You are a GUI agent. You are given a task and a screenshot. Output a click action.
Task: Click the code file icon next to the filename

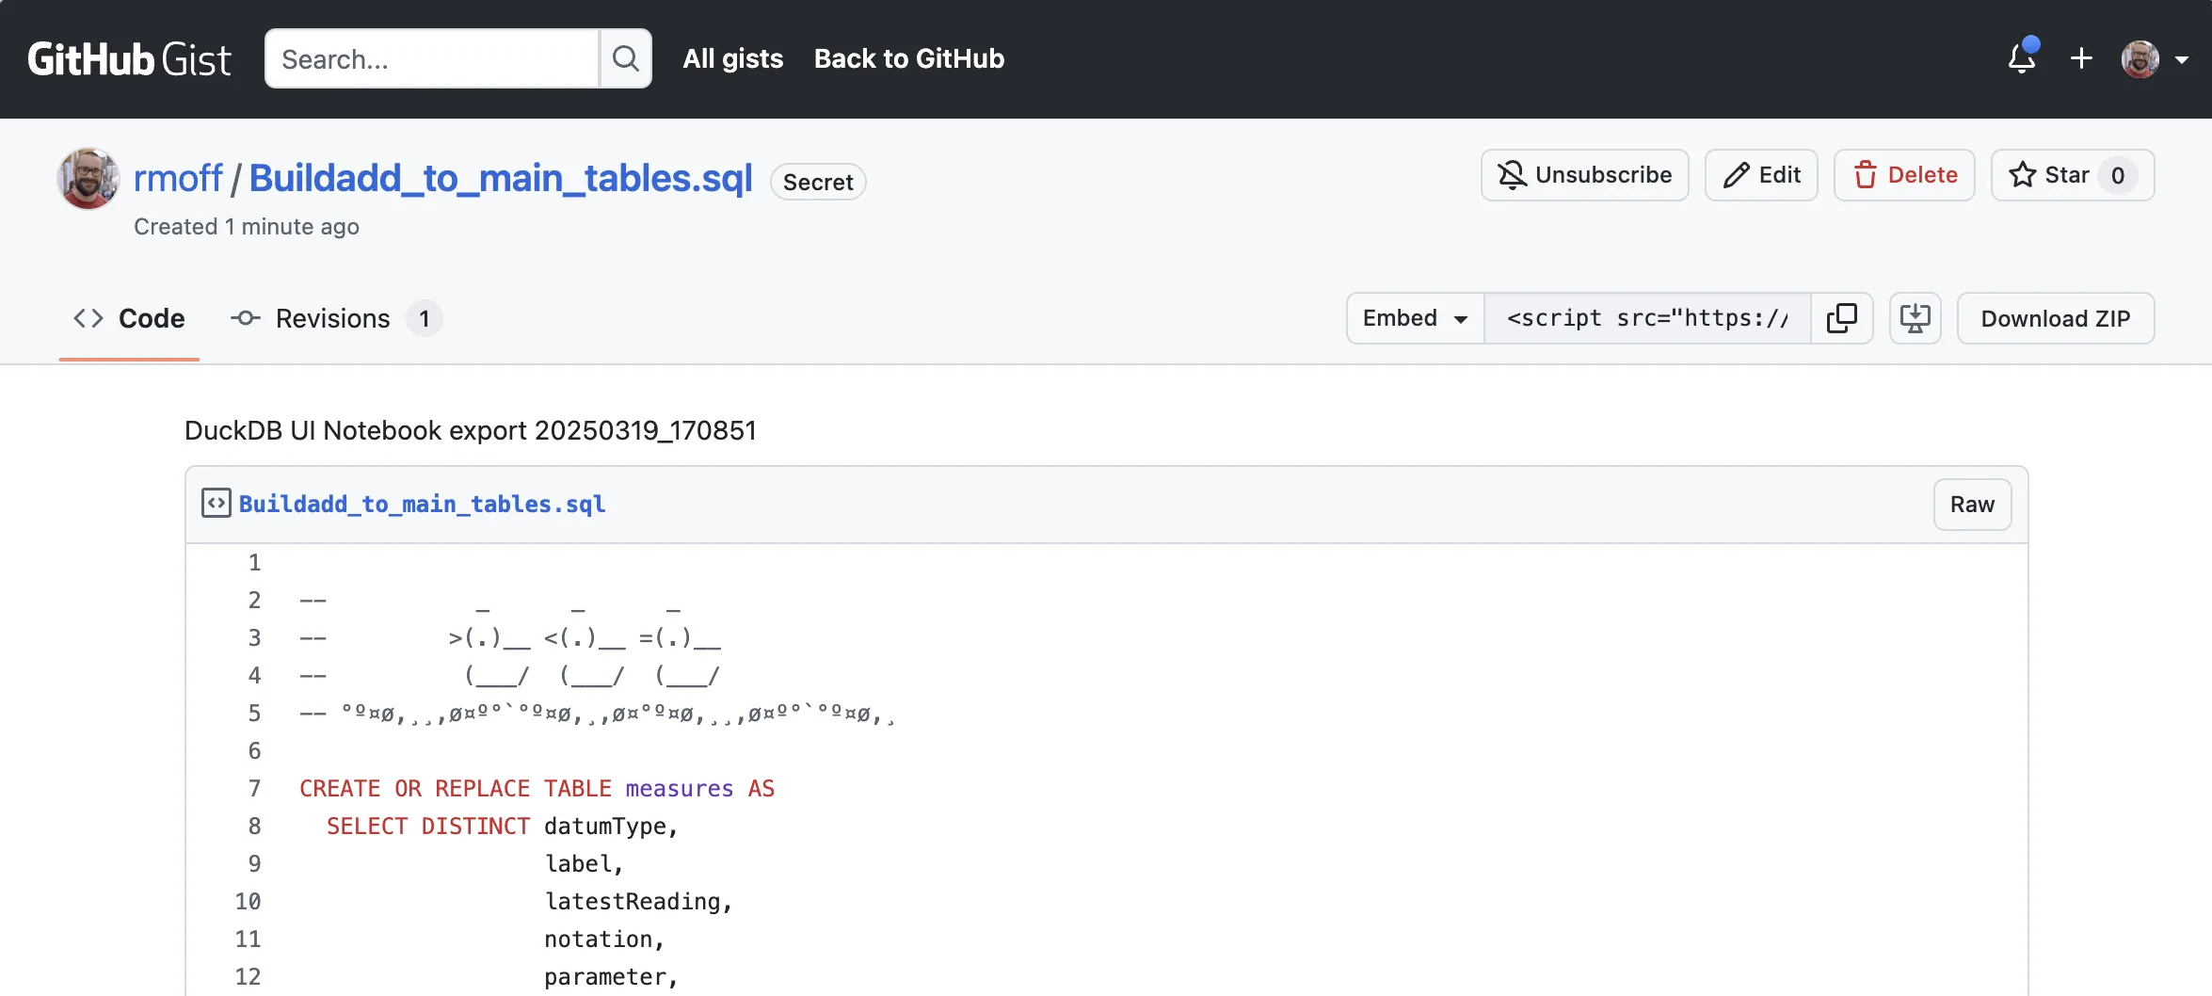coord(216,503)
